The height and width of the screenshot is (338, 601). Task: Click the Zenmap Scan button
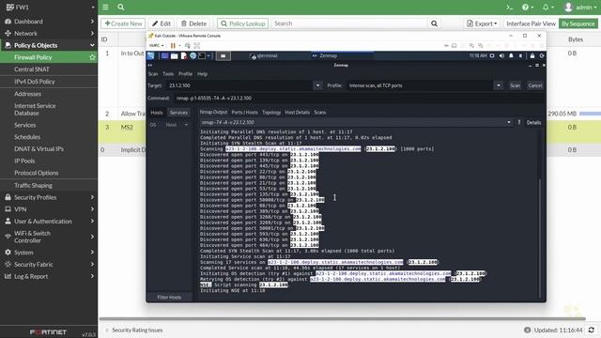tap(515, 85)
